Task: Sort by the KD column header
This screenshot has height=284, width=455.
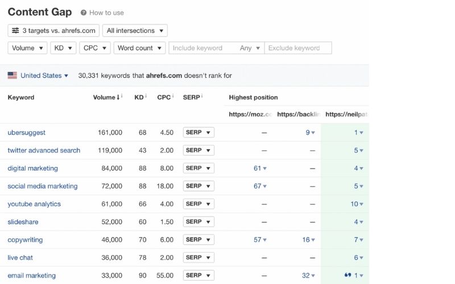Action: click(139, 97)
